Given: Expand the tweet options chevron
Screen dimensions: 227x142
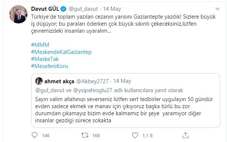Looking at the screenshot, I should [217, 9].
